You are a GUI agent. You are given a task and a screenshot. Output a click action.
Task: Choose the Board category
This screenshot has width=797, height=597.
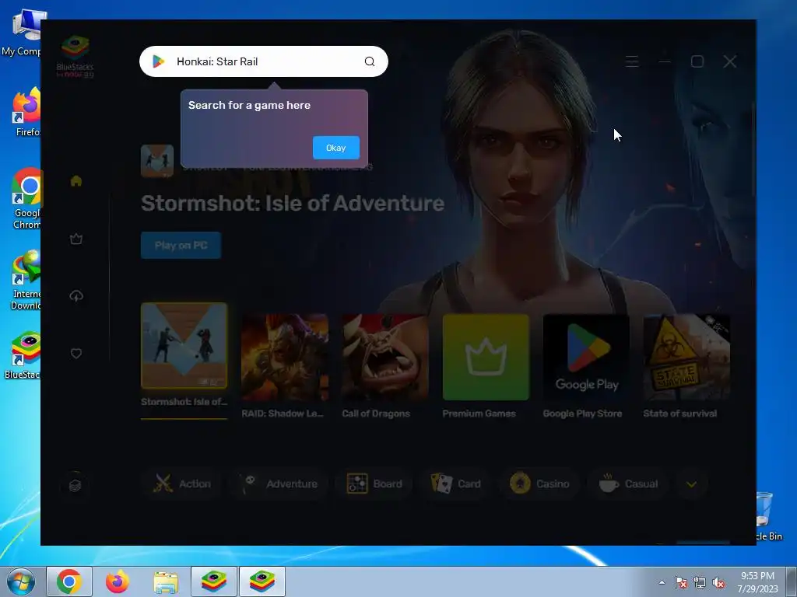(x=374, y=484)
